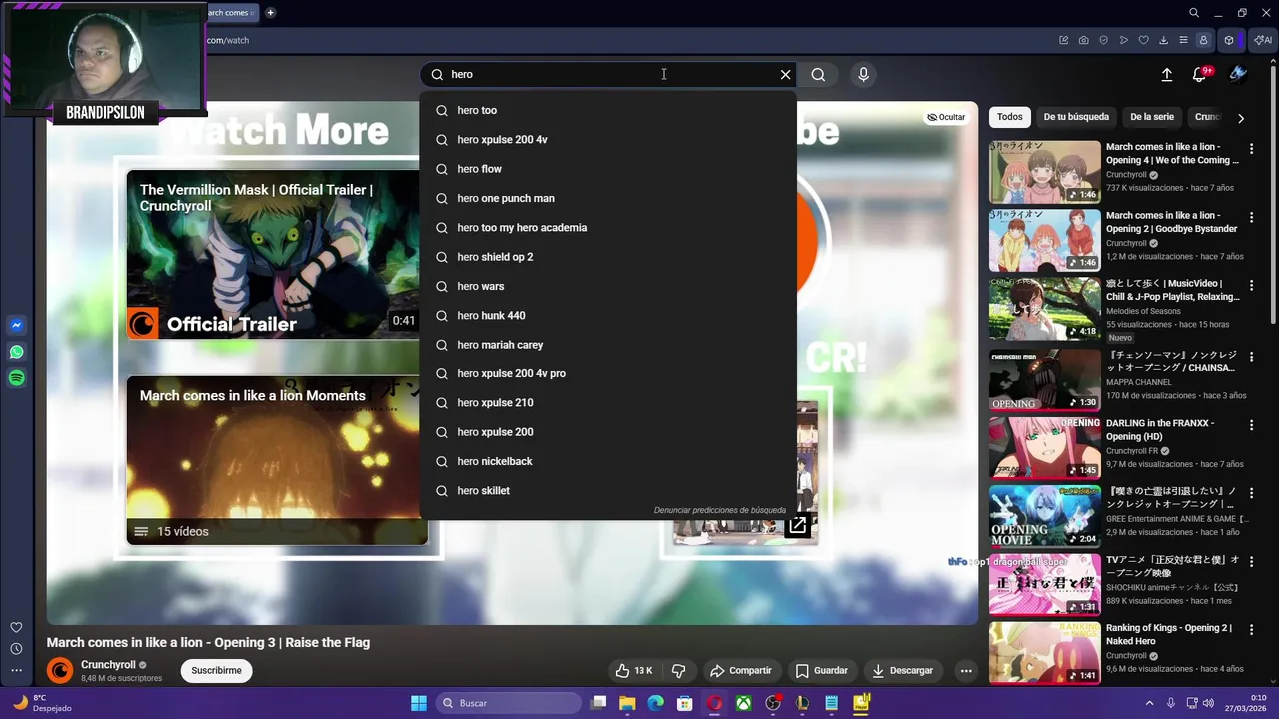
Task: Open YouTube upload/create icon
Action: click(1166, 74)
